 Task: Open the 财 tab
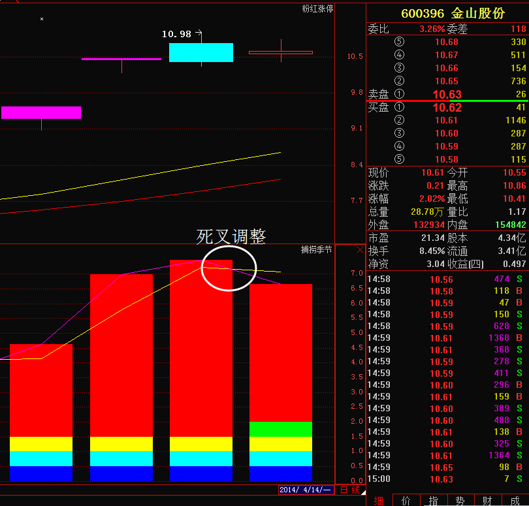487,501
